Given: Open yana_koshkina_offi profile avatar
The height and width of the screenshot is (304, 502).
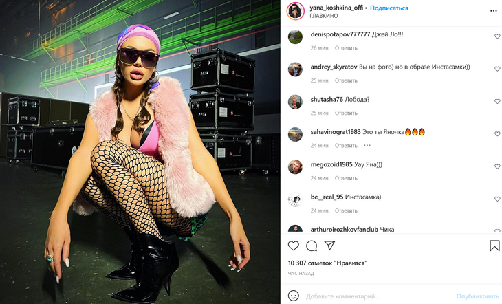Looking at the screenshot, I should tap(295, 11).
